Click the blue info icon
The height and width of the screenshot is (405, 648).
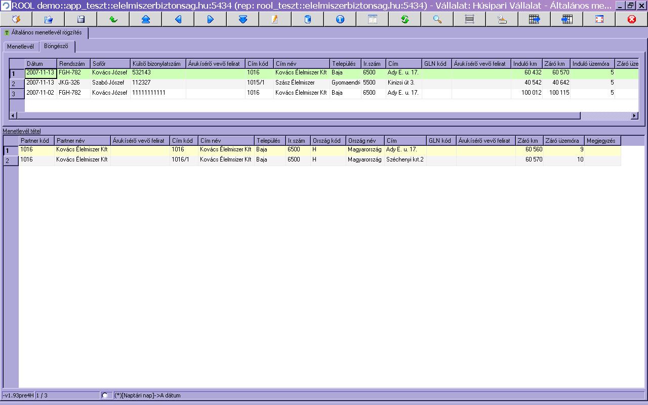(x=340, y=19)
